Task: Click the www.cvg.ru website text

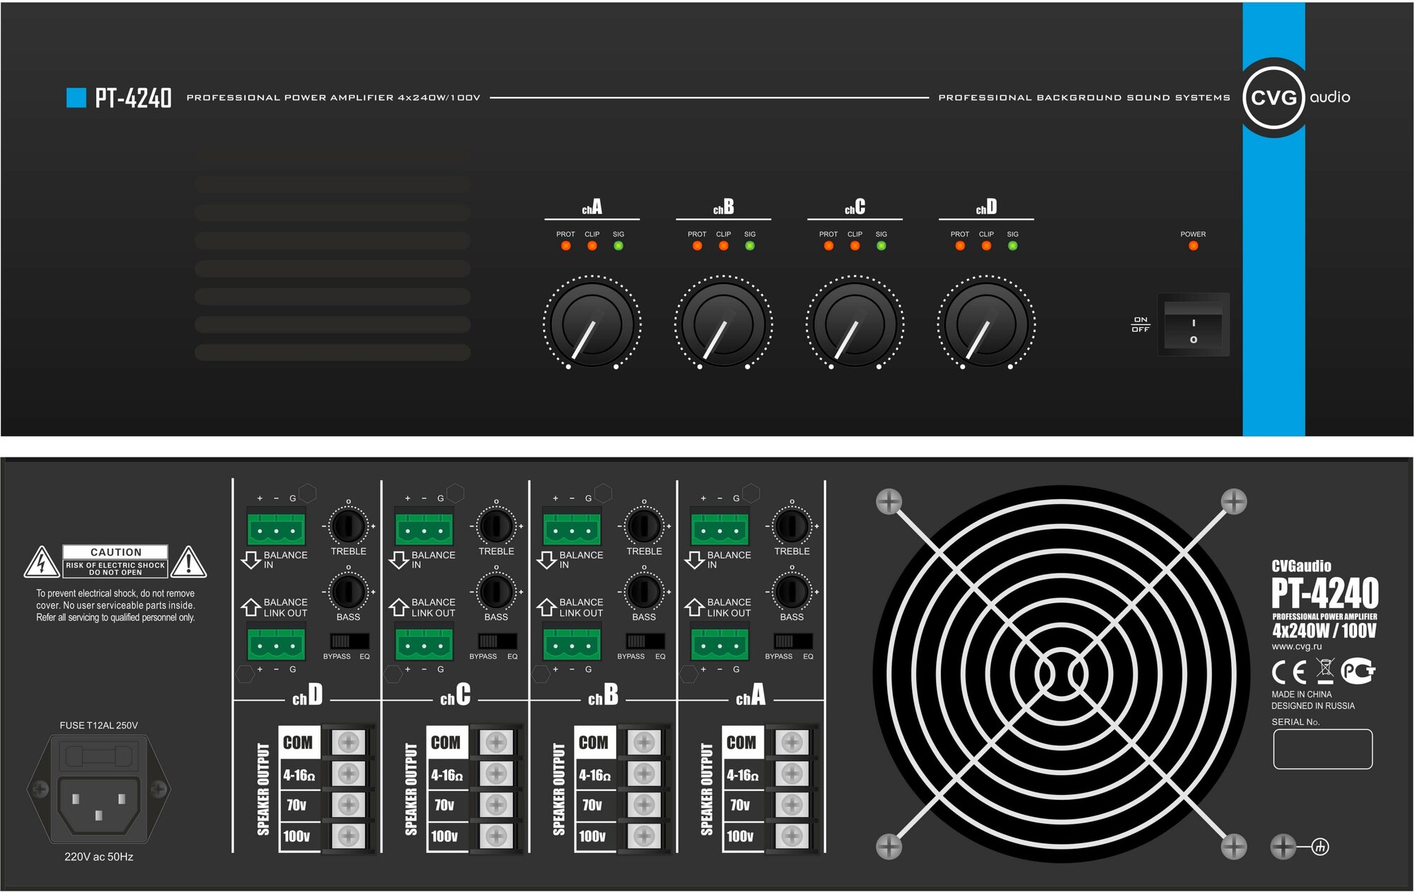Action: coord(1296,646)
